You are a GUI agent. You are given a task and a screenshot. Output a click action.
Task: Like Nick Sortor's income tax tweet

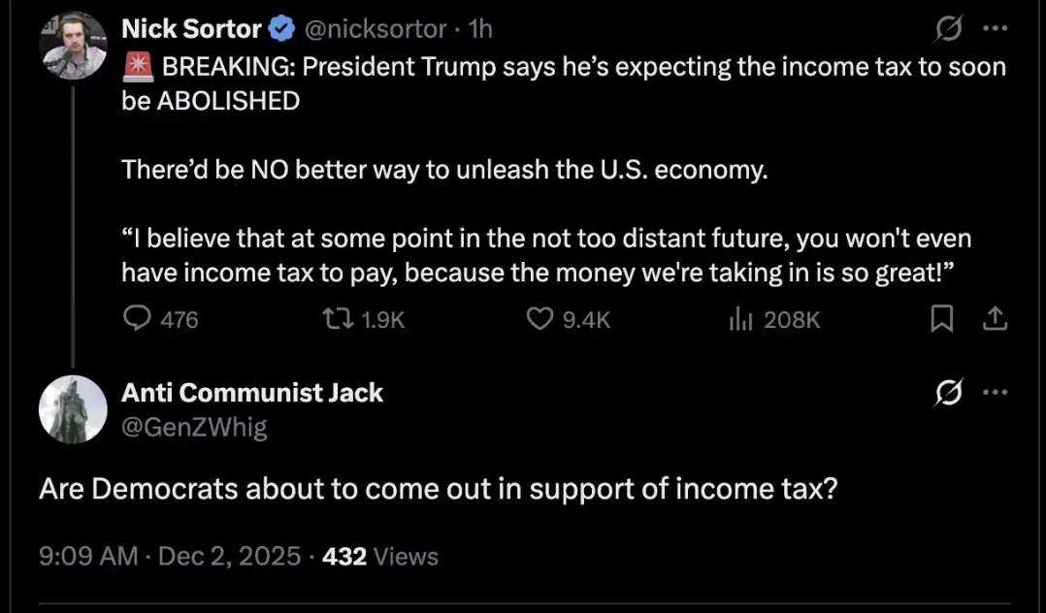(539, 318)
